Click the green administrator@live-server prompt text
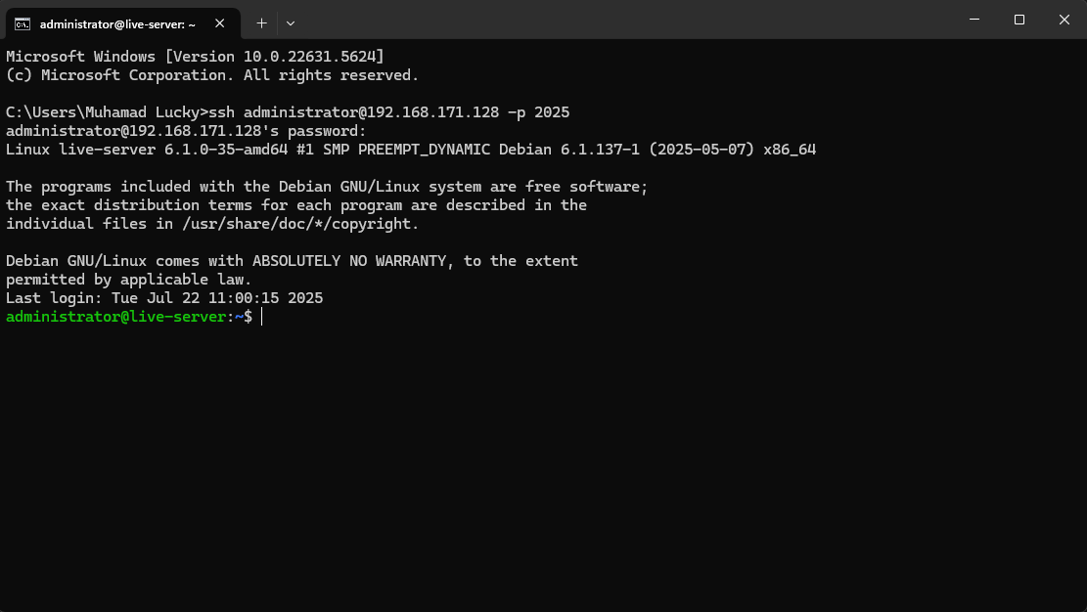Image resolution: width=1087 pixels, height=612 pixels. (116, 317)
